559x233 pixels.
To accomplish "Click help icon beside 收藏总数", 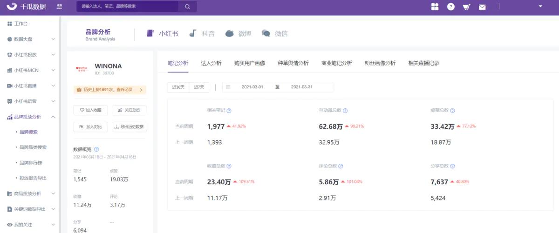I will (229, 166).
